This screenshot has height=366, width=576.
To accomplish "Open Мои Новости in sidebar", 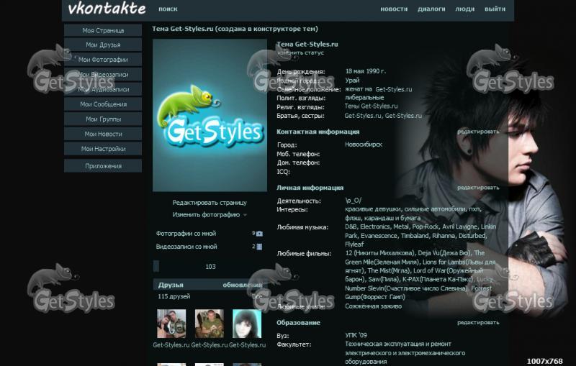I will point(103,134).
